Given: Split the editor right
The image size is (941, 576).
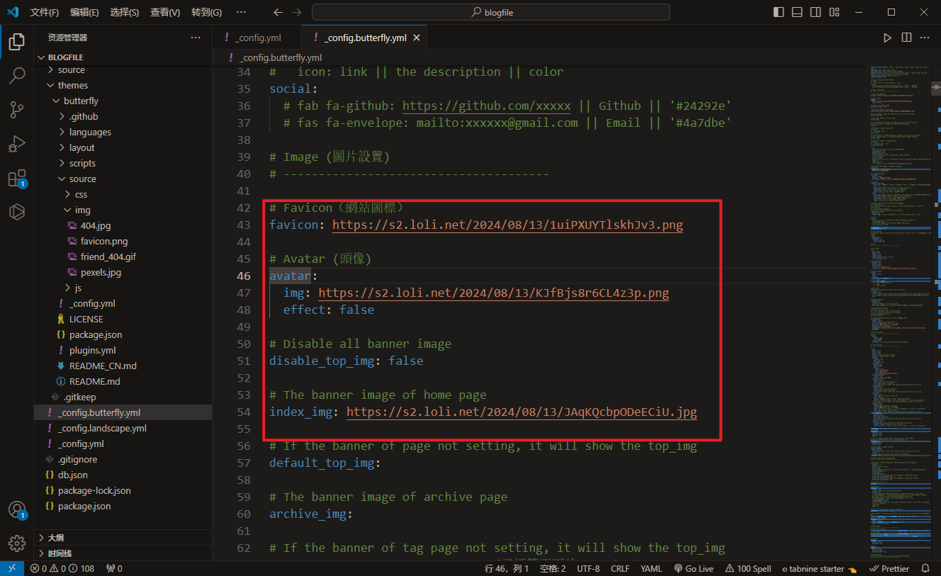Looking at the screenshot, I should [x=906, y=38].
